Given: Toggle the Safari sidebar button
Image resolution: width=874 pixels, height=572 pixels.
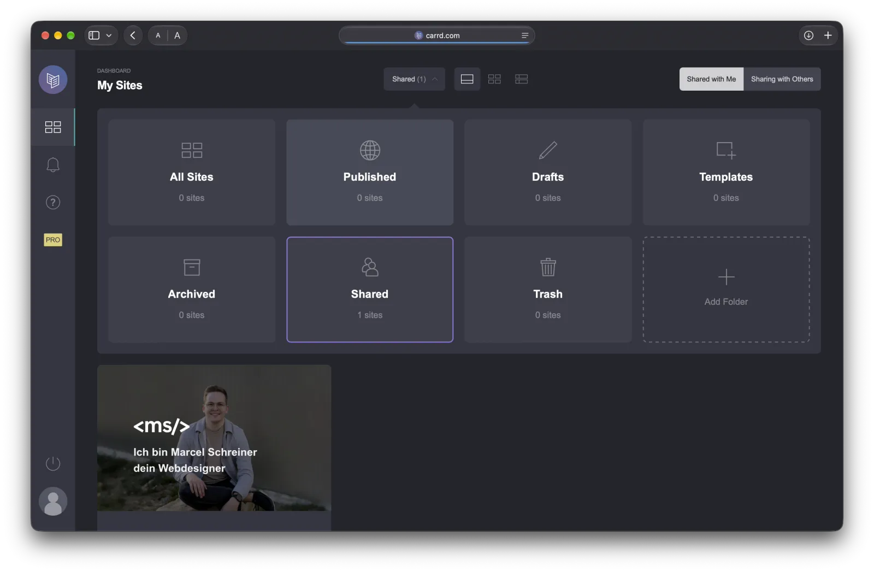Looking at the screenshot, I should click(94, 36).
